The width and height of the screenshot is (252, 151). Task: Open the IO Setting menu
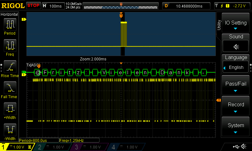click(236, 23)
